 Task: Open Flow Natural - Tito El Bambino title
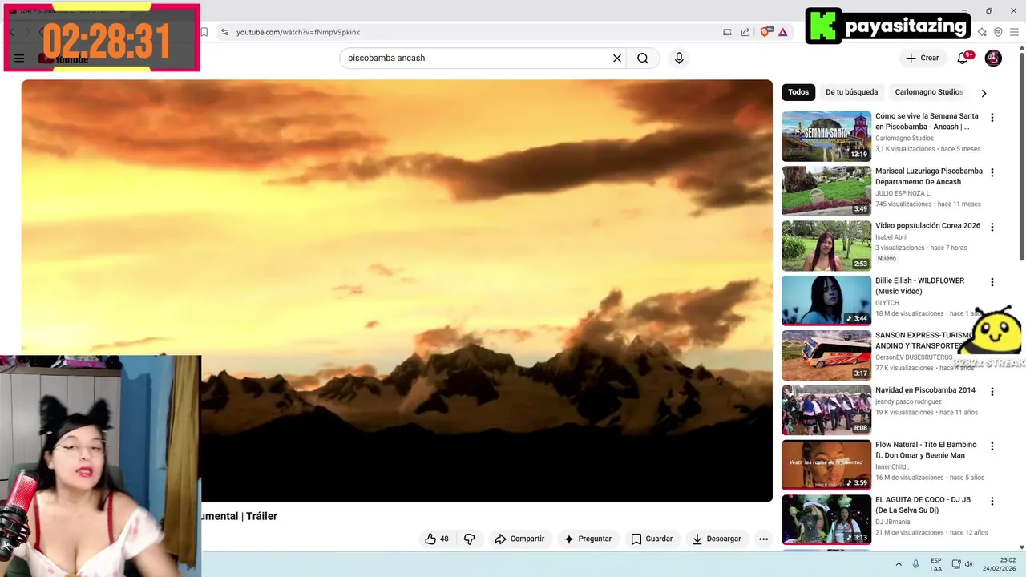pos(926,450)
